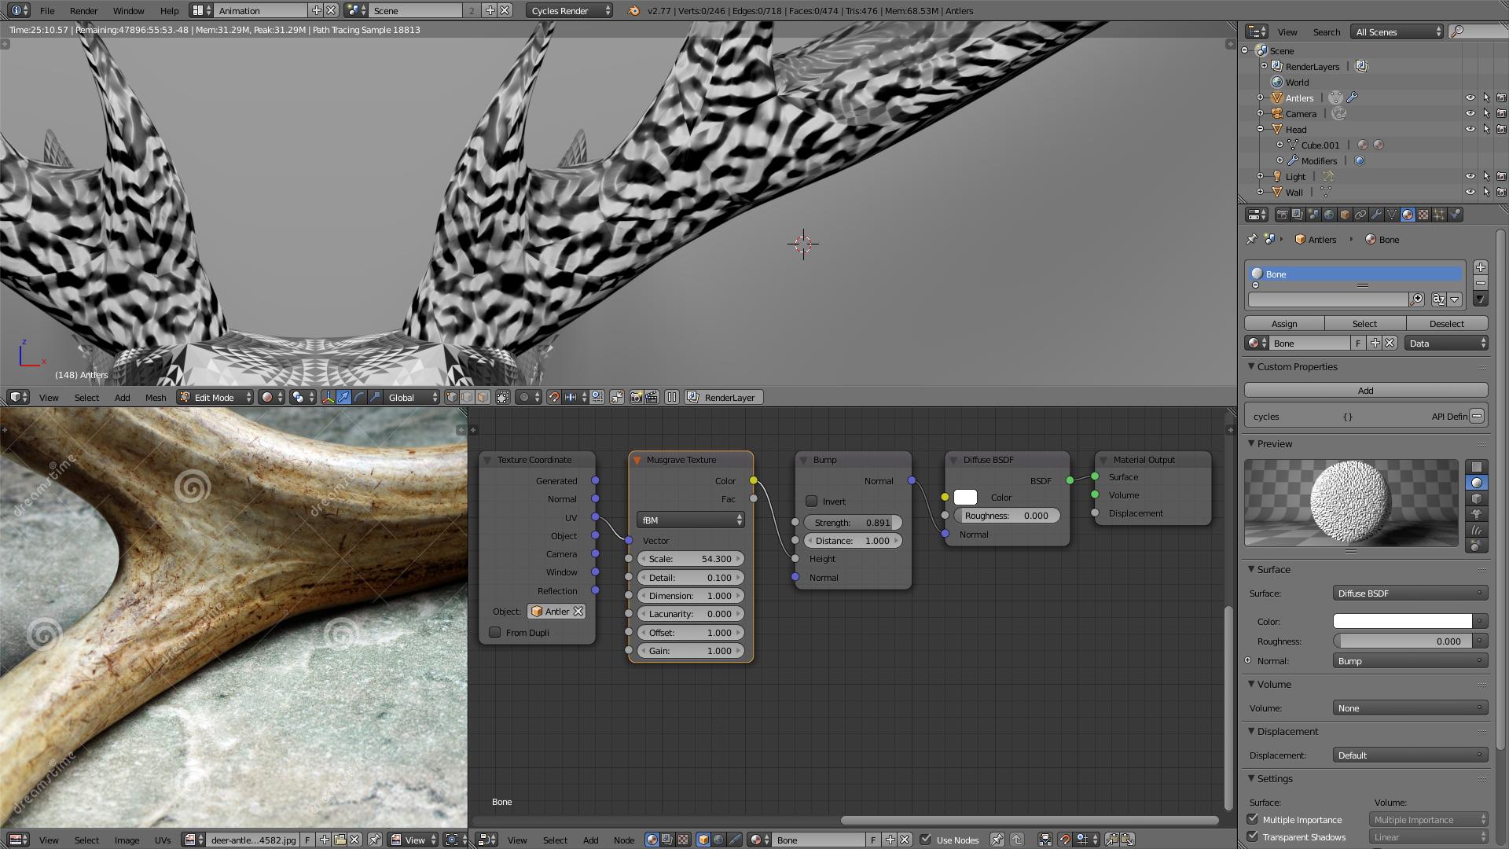
Task: Open the Modifiers properties wrench tab
Action: (1377, 214)
